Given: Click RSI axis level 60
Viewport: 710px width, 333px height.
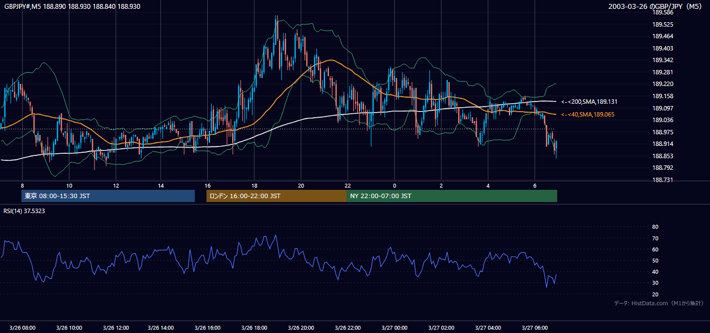Looking at the screenshot, I should pos(655,249).
